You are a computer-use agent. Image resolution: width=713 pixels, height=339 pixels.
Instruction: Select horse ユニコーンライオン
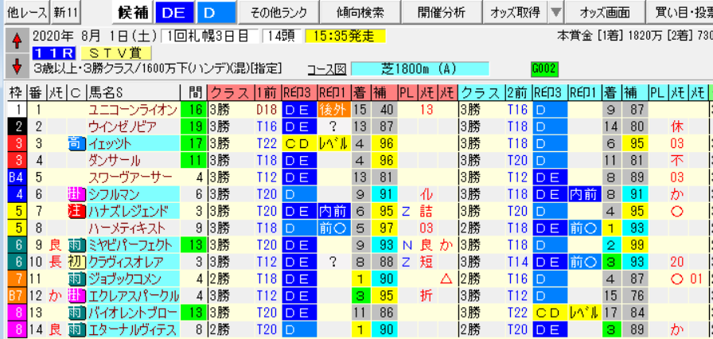click(132, 110)
